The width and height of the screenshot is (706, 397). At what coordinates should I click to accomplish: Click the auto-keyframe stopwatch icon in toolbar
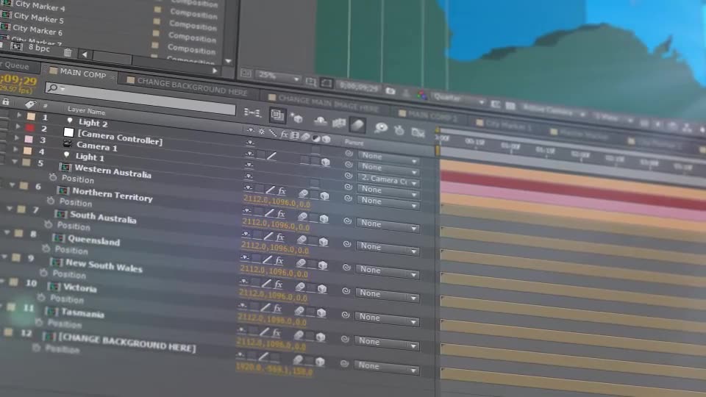(x=399, y=130)
